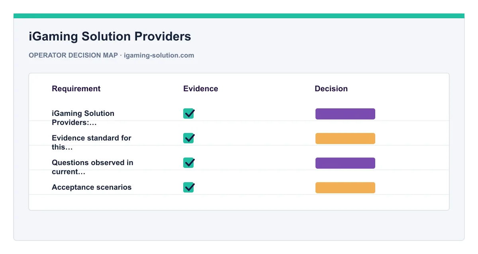Click purple decision bar for Questions observed row
The height and width of the screenshot is (254, 478).
tap(345, 163)
